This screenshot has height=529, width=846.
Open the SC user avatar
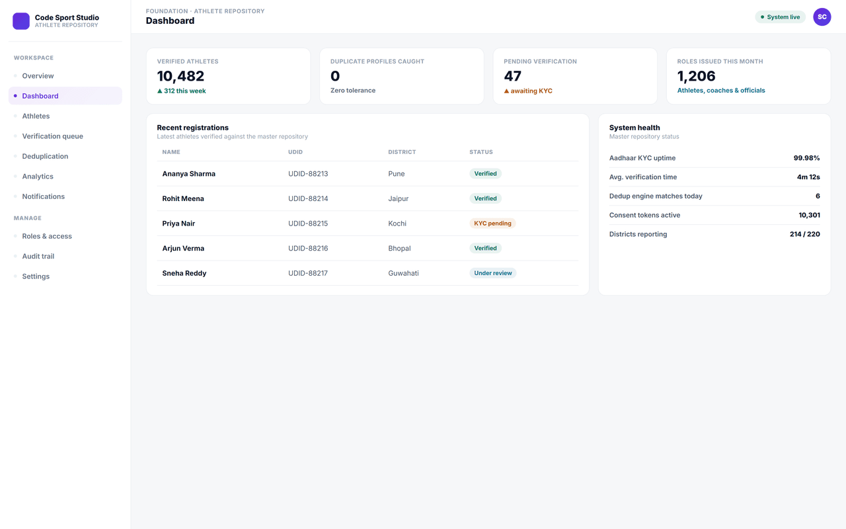tap(822, 17)
